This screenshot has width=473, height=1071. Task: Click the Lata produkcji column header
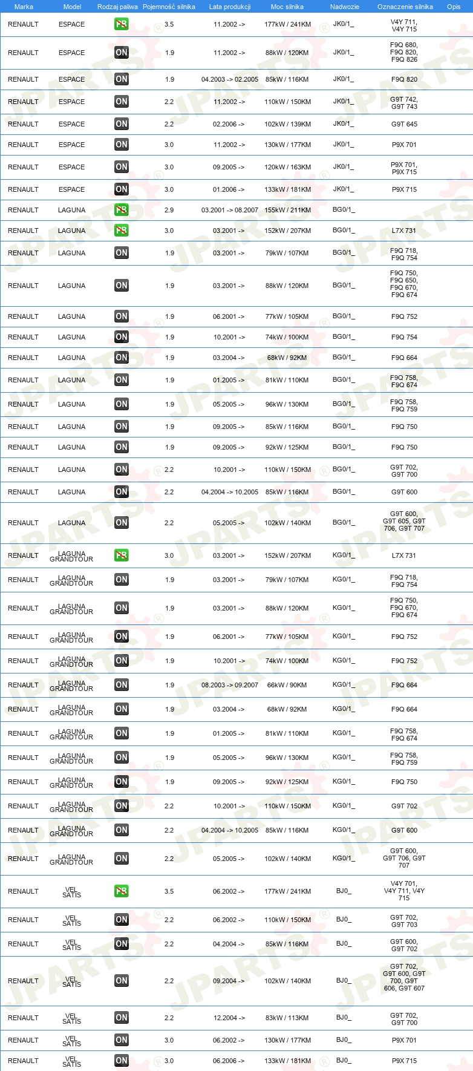click(x=230, y=7)
